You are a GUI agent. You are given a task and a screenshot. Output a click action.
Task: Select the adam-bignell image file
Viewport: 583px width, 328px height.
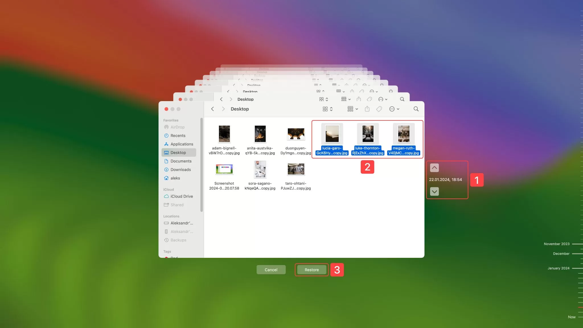[x=224, y=140]
